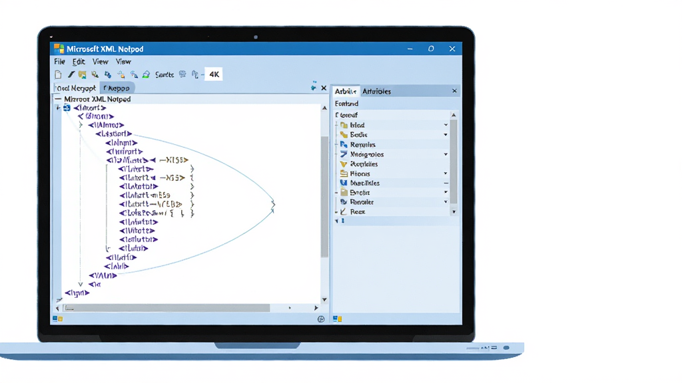Click the folder icon on the Iniad row
The width and height of the screenshot is (682, 383).
point(344,125)
